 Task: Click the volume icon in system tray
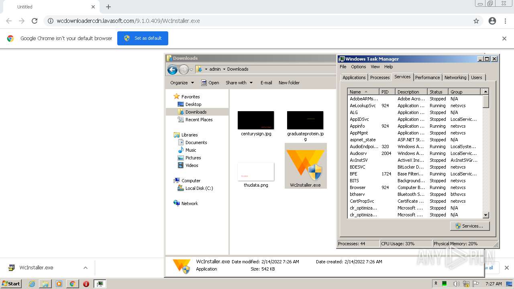pyautogui.click(x=456, y=284)
